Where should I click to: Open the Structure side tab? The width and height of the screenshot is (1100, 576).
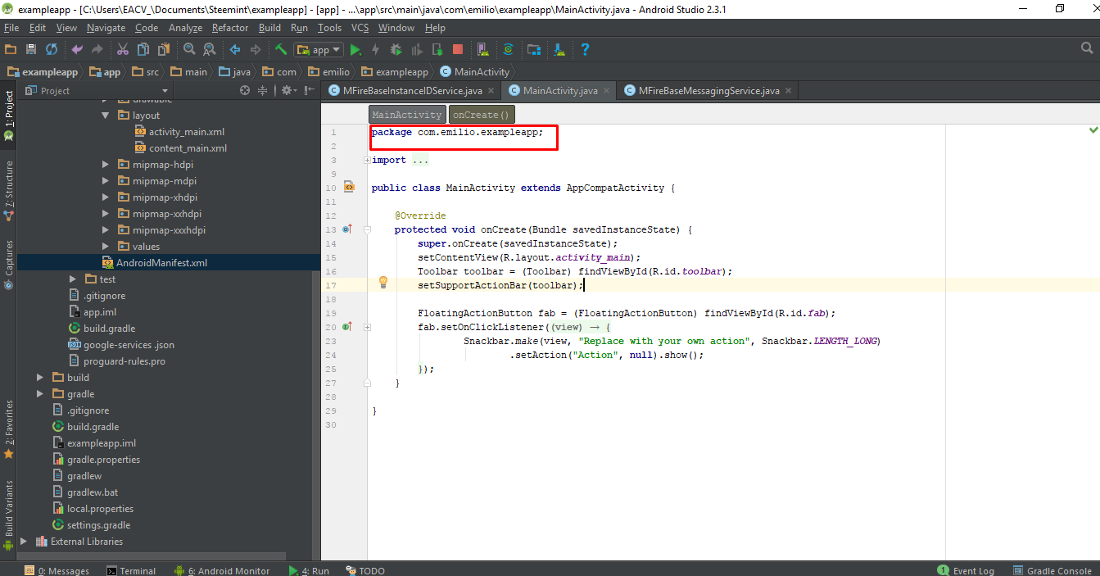(8, 191)
